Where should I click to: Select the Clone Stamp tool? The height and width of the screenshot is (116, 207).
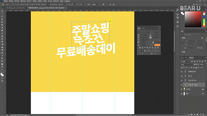pos(2,36)
